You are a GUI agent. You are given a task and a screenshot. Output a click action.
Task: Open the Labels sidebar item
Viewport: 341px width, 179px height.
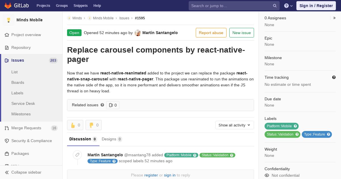tap(17, 93)
